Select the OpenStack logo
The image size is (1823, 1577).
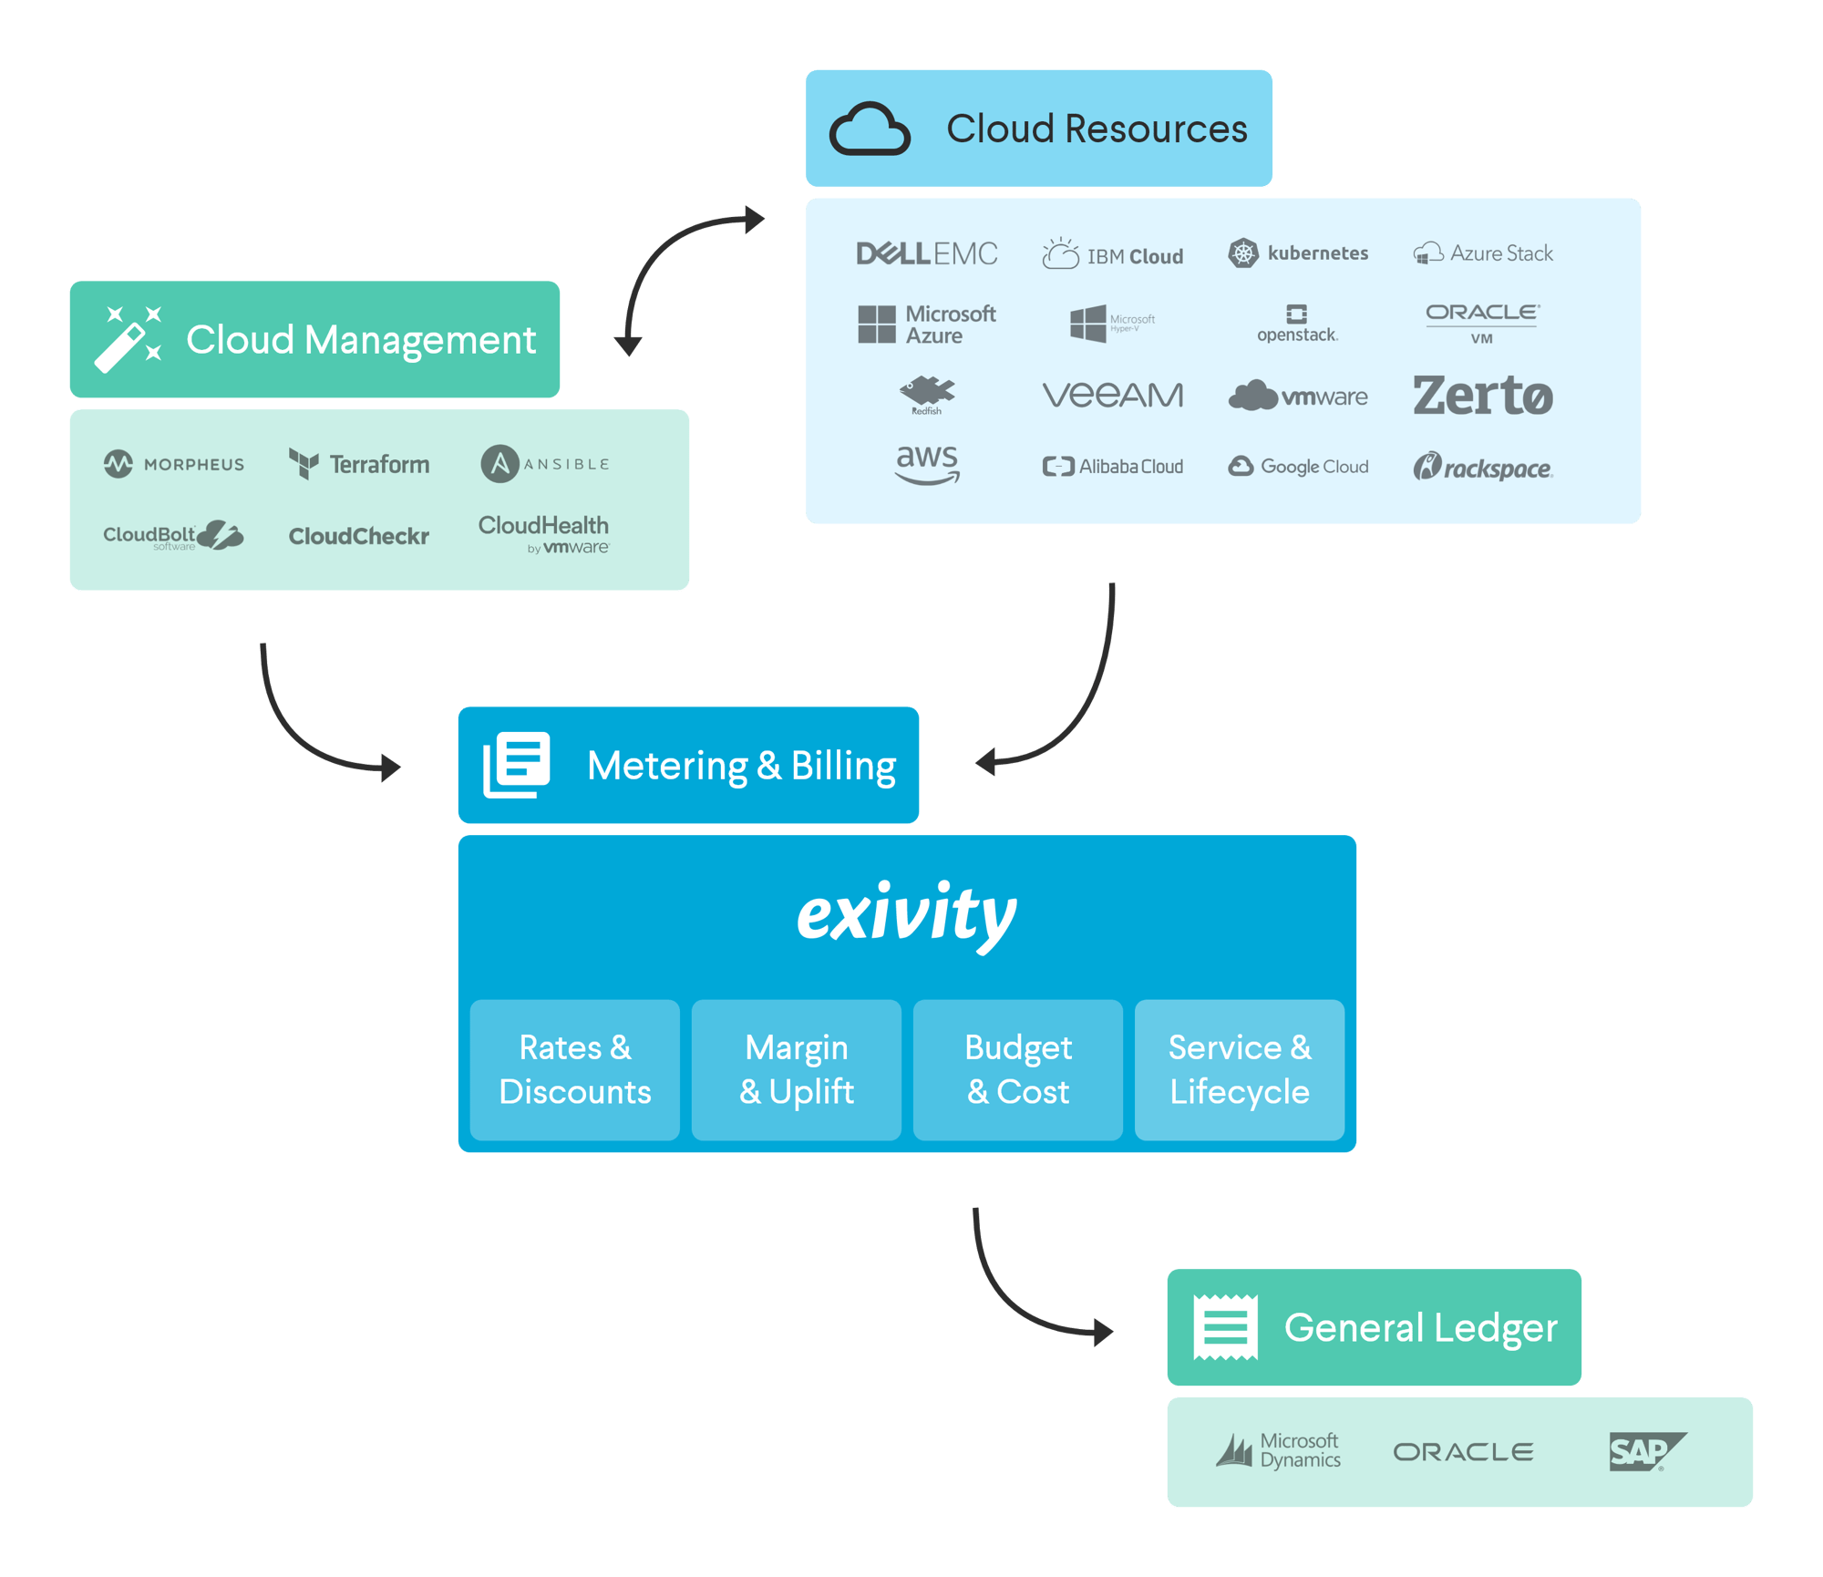tap(1297, 324)
